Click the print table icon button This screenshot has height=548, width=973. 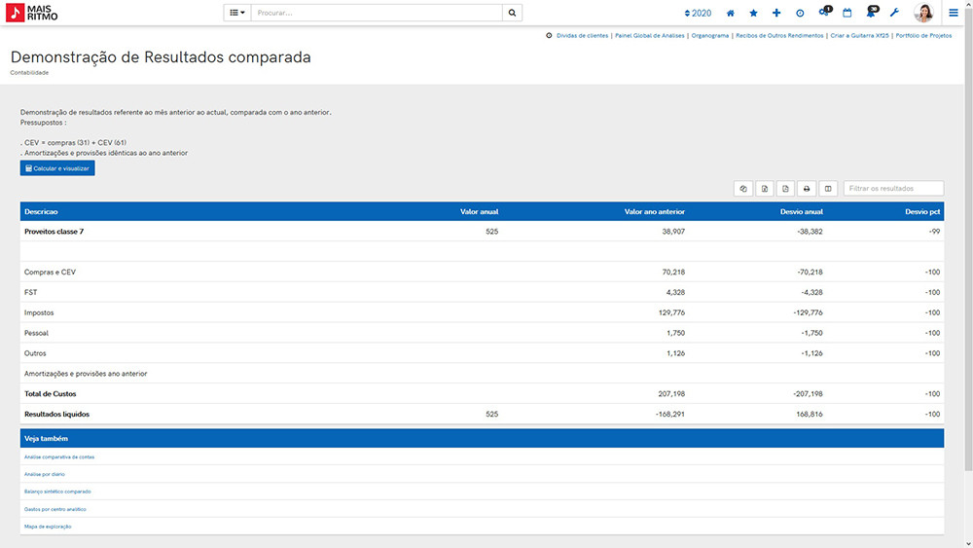(807, 189)
